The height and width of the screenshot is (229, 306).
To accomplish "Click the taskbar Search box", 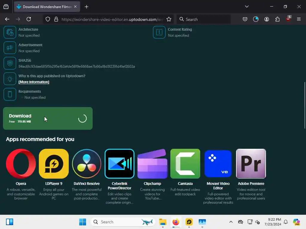I will (123, 222).
